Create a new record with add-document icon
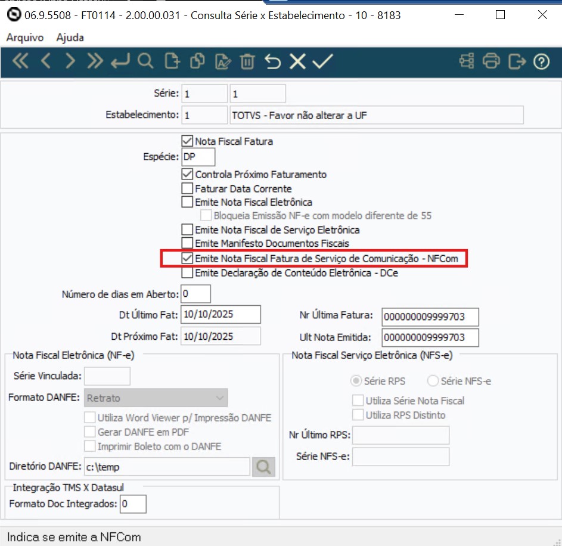The width and height of the screenshot is (562, 546). 172,61
